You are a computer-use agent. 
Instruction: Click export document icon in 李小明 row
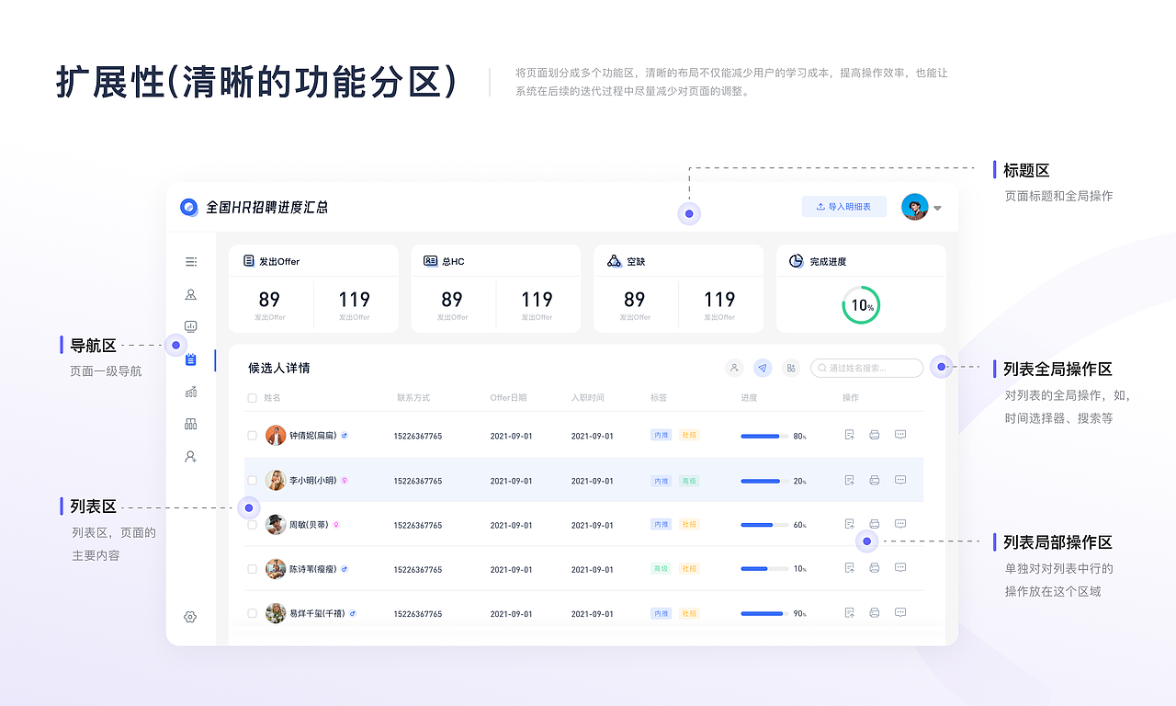[850, 480]
